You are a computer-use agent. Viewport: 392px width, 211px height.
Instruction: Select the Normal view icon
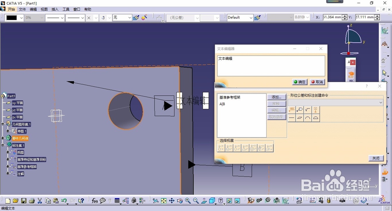click(204, 201)
